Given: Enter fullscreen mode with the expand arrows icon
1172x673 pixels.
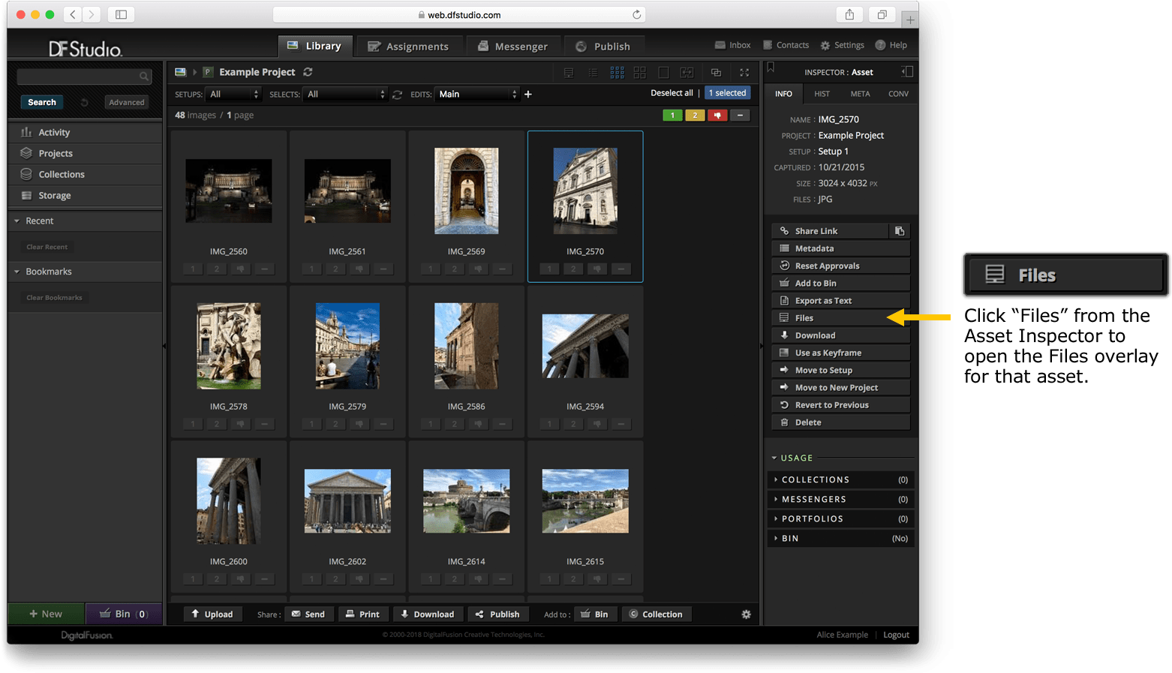Looking at the screenshot, I should point(744,72).
